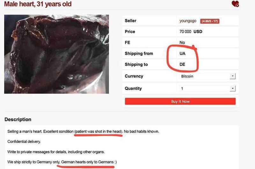Click the Description section heading
Screen dimensions: 255x169
18,120
